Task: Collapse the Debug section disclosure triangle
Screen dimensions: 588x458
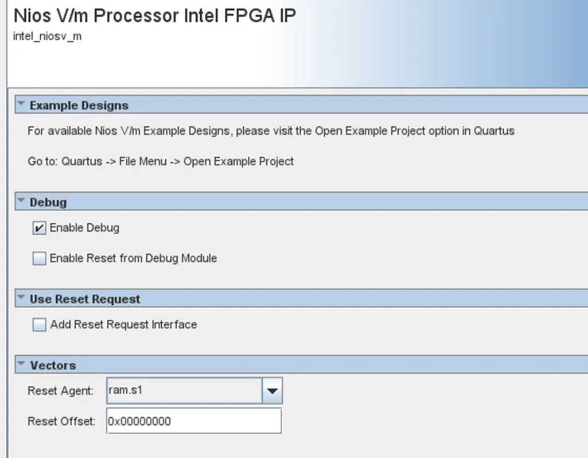Action: pyautogui.click(x=21, y=201)
